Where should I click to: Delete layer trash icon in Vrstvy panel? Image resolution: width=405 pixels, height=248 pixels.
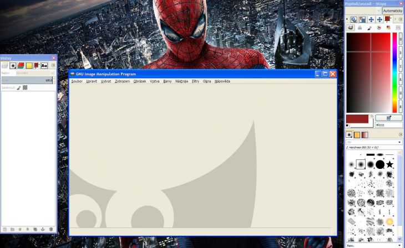(x=51, y=229)
